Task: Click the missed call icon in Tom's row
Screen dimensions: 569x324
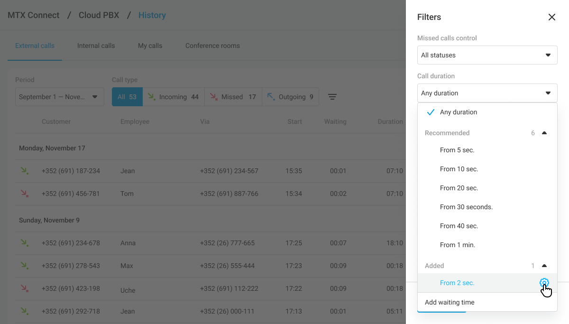Action: click(x=24, y=194)
